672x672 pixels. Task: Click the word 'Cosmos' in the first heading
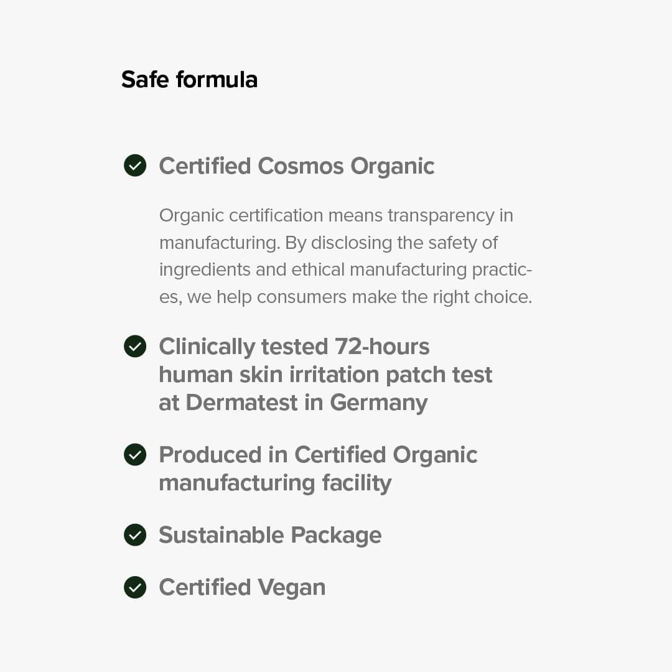(x=301, y=166)
